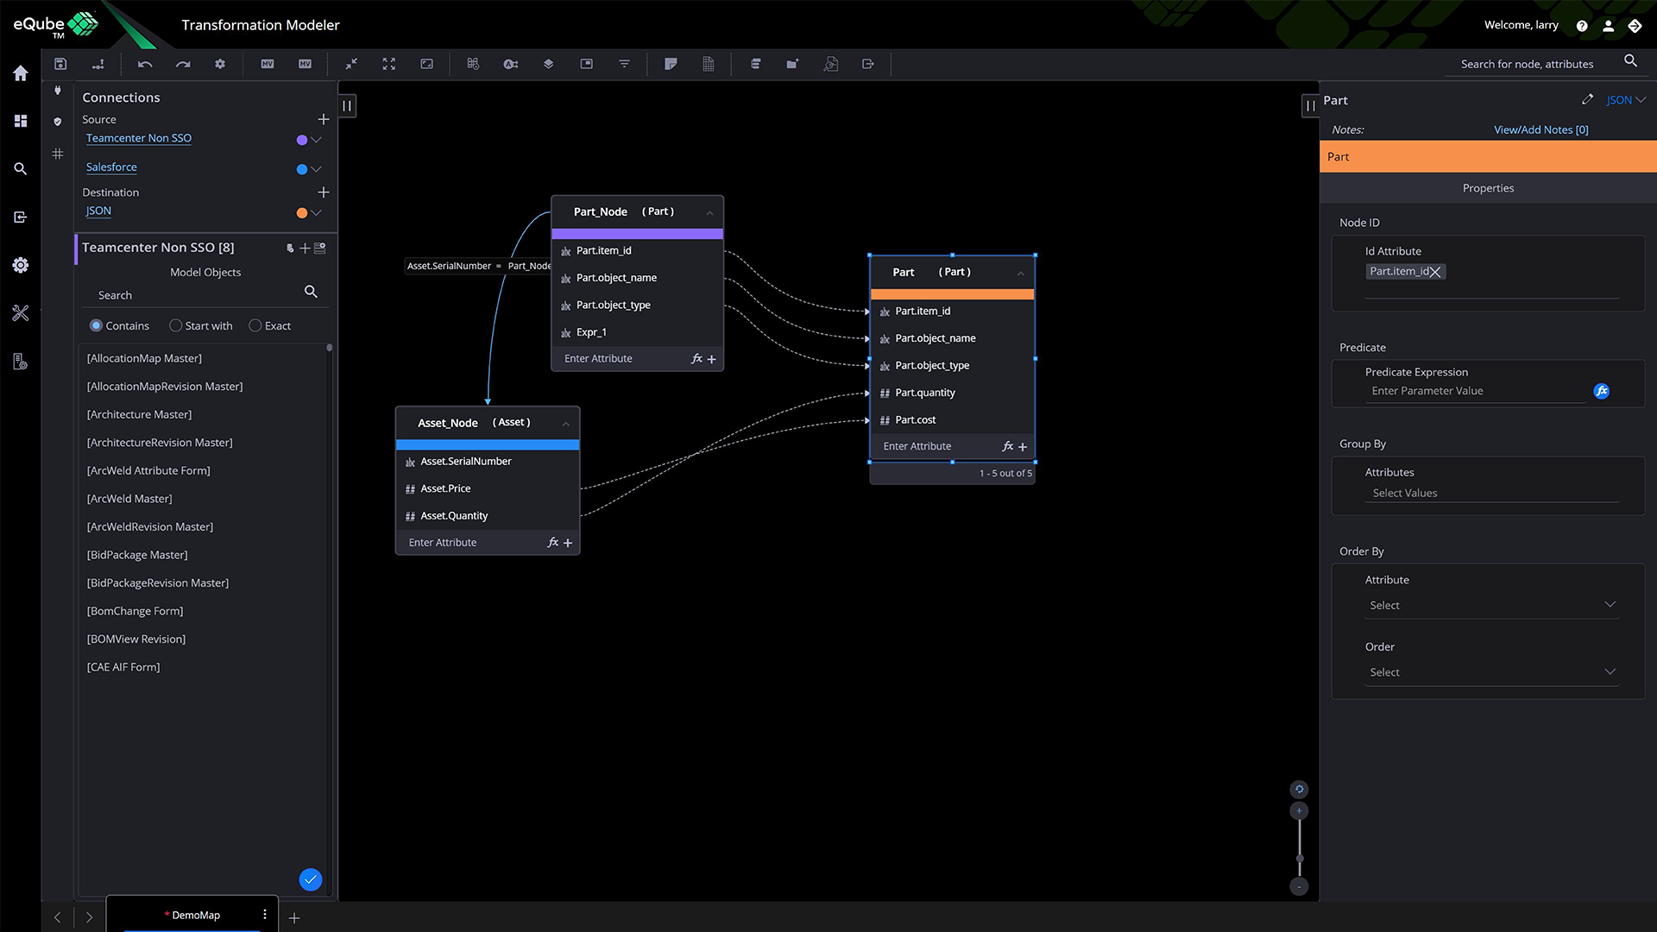Click the filter lines toolbar icon
The width and height of the screenshot is (1657, 932).
click(x=624, y=64)
